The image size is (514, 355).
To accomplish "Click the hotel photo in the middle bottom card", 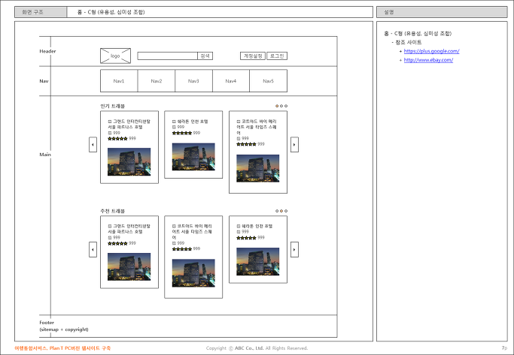I will 193,273.
